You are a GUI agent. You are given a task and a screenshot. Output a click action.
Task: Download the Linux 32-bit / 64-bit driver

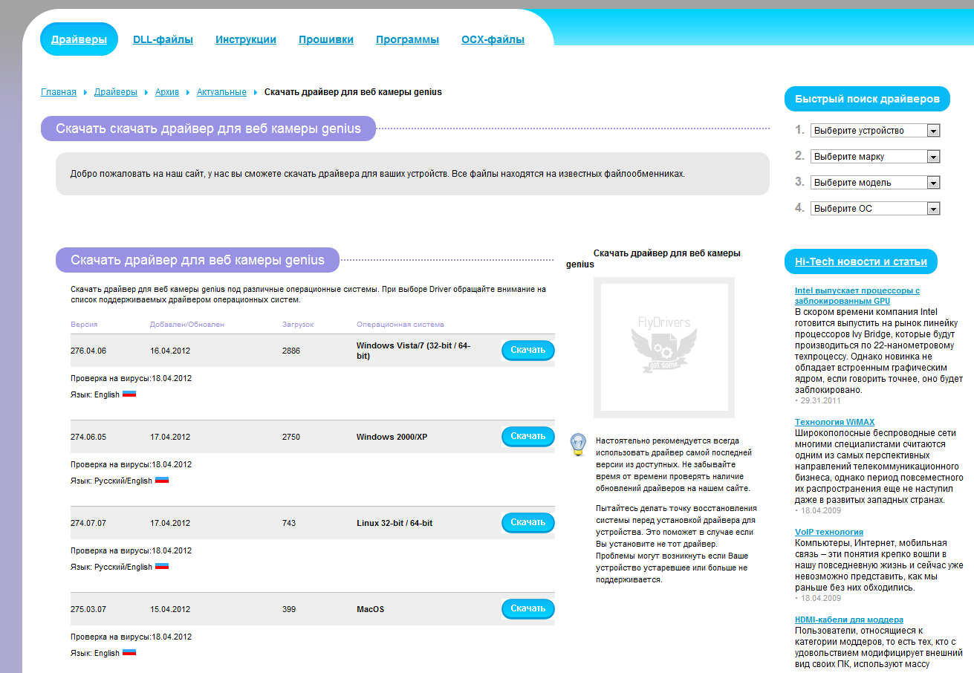pyautogui.click(x=528, y=522)
